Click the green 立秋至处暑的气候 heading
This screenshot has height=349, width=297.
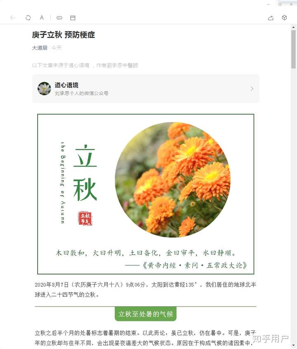tap(146, 314)
